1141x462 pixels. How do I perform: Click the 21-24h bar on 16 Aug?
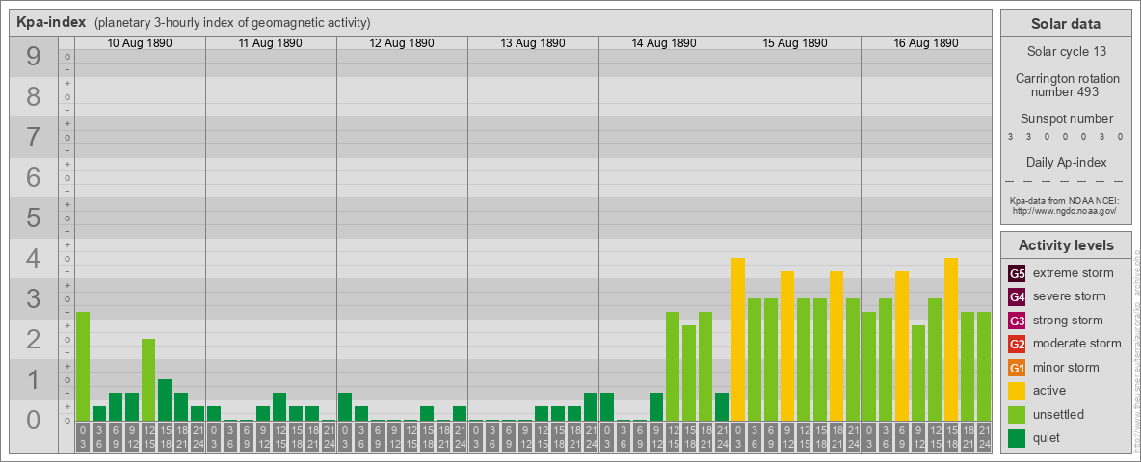[984, 366]
